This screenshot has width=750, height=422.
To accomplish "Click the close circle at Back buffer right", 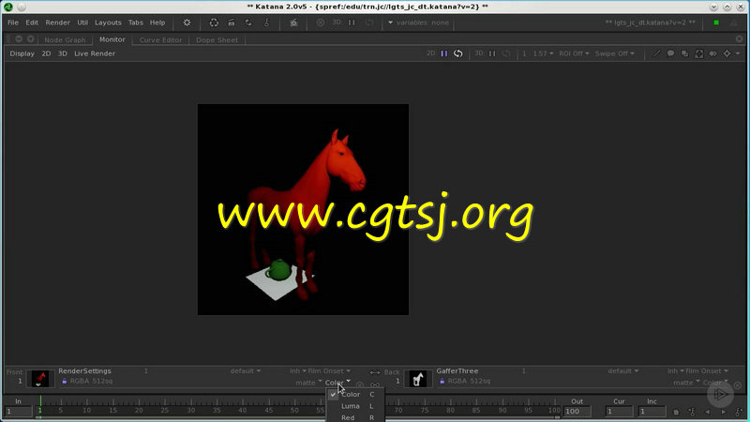I will (738, 385).
